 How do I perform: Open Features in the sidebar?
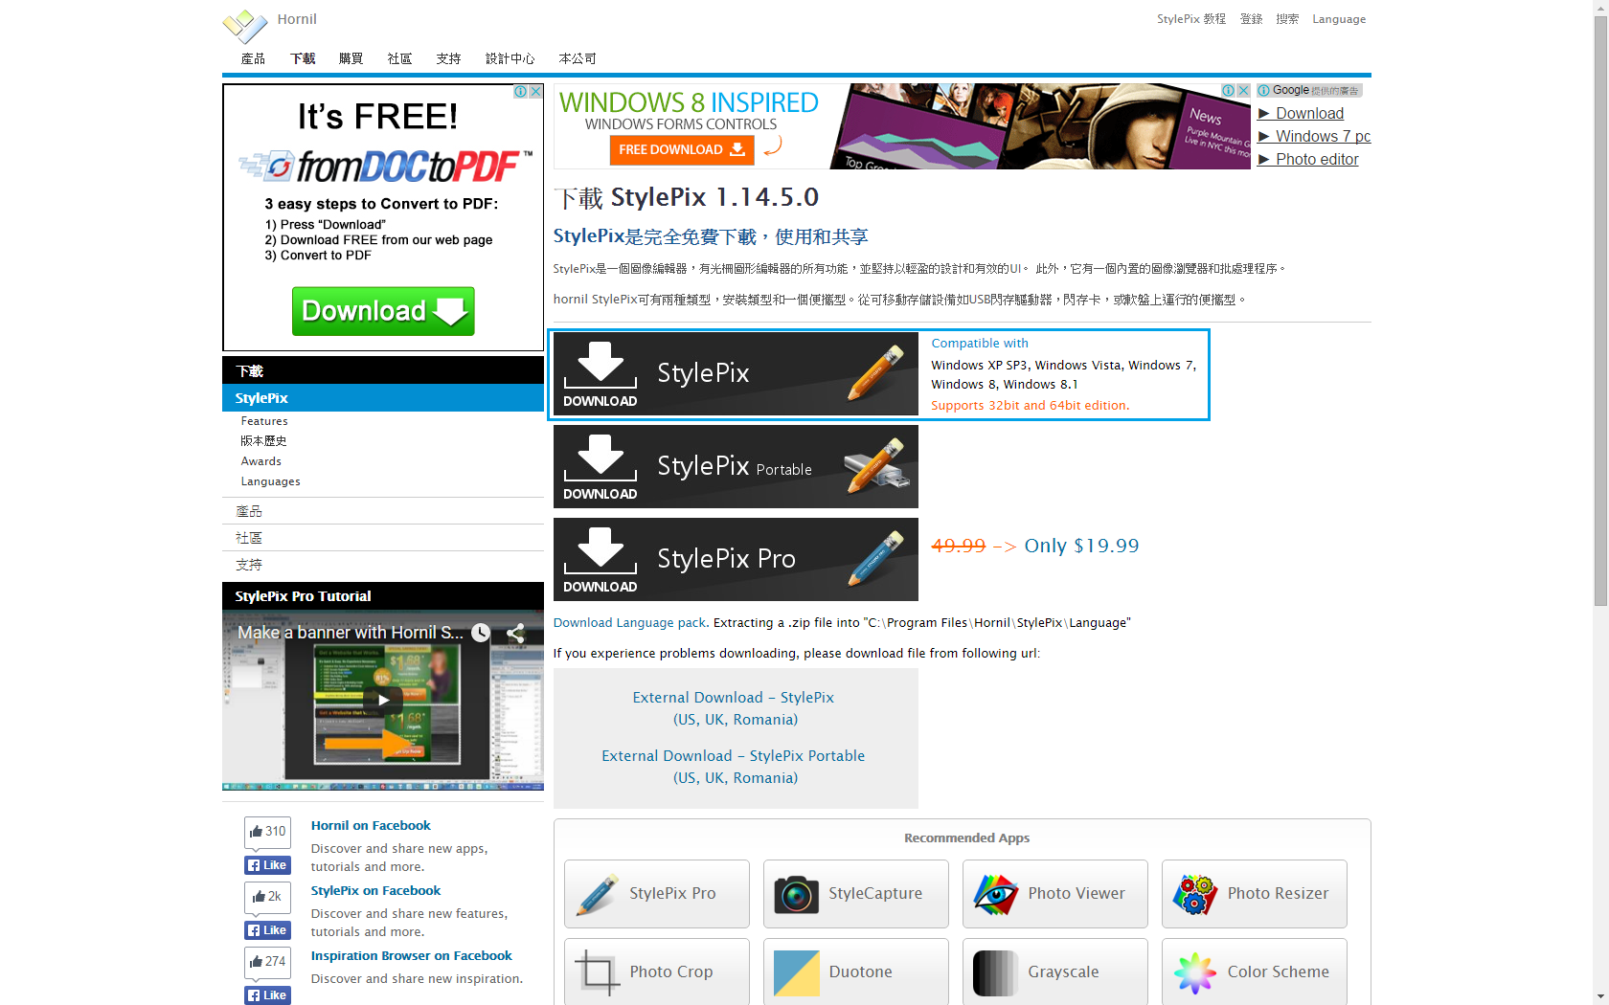click(264, 421)
